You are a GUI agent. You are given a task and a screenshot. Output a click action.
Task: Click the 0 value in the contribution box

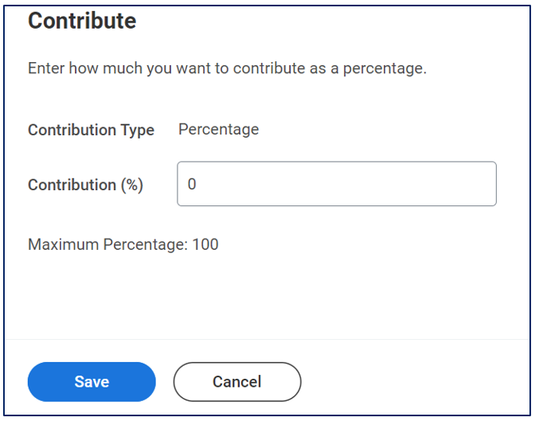[192, 184]
